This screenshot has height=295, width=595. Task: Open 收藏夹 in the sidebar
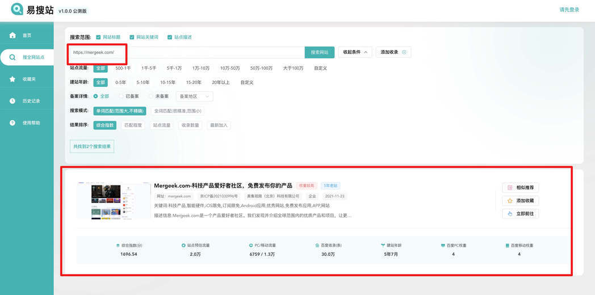pos(27,79)
